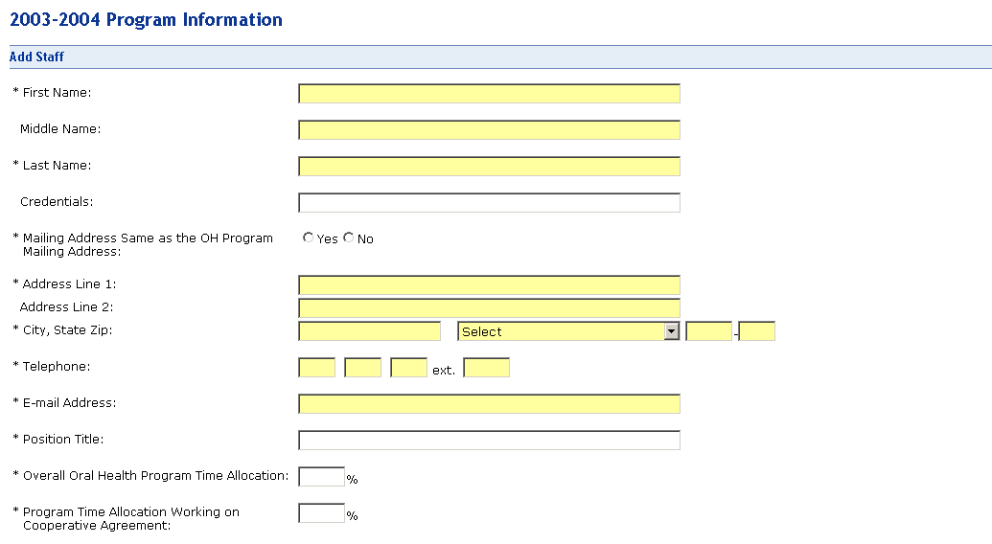The width and height of the screenshot is (992, 544).
Task: Click the Credentials text box
Action: click(x=489, y=203)
